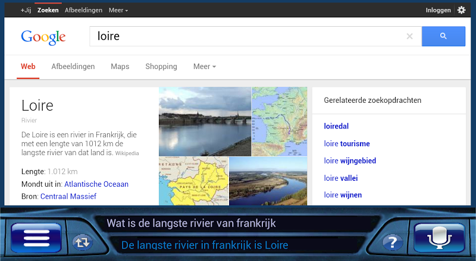Clear the search box with the X icon
476x261 pixels.
click(409, 36)
